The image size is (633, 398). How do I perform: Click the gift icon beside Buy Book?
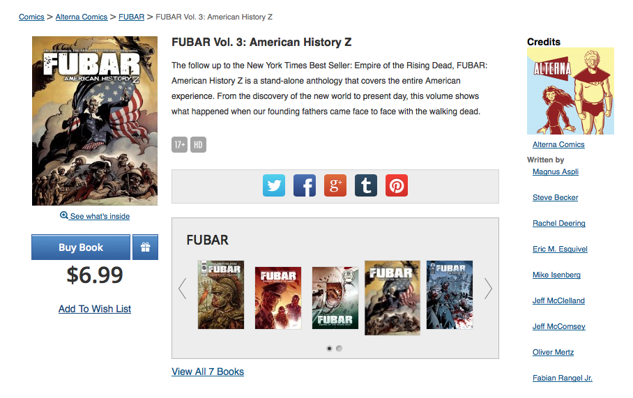point(145,247)
